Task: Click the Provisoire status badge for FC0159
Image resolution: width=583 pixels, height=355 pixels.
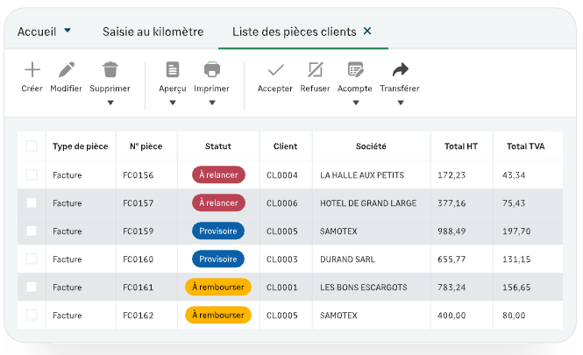Action: pyautogui.click(x=218, y=231)
